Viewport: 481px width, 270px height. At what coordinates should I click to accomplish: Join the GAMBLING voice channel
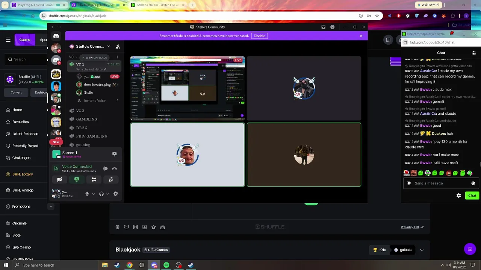pyautogui.click(x=86, y=119)
